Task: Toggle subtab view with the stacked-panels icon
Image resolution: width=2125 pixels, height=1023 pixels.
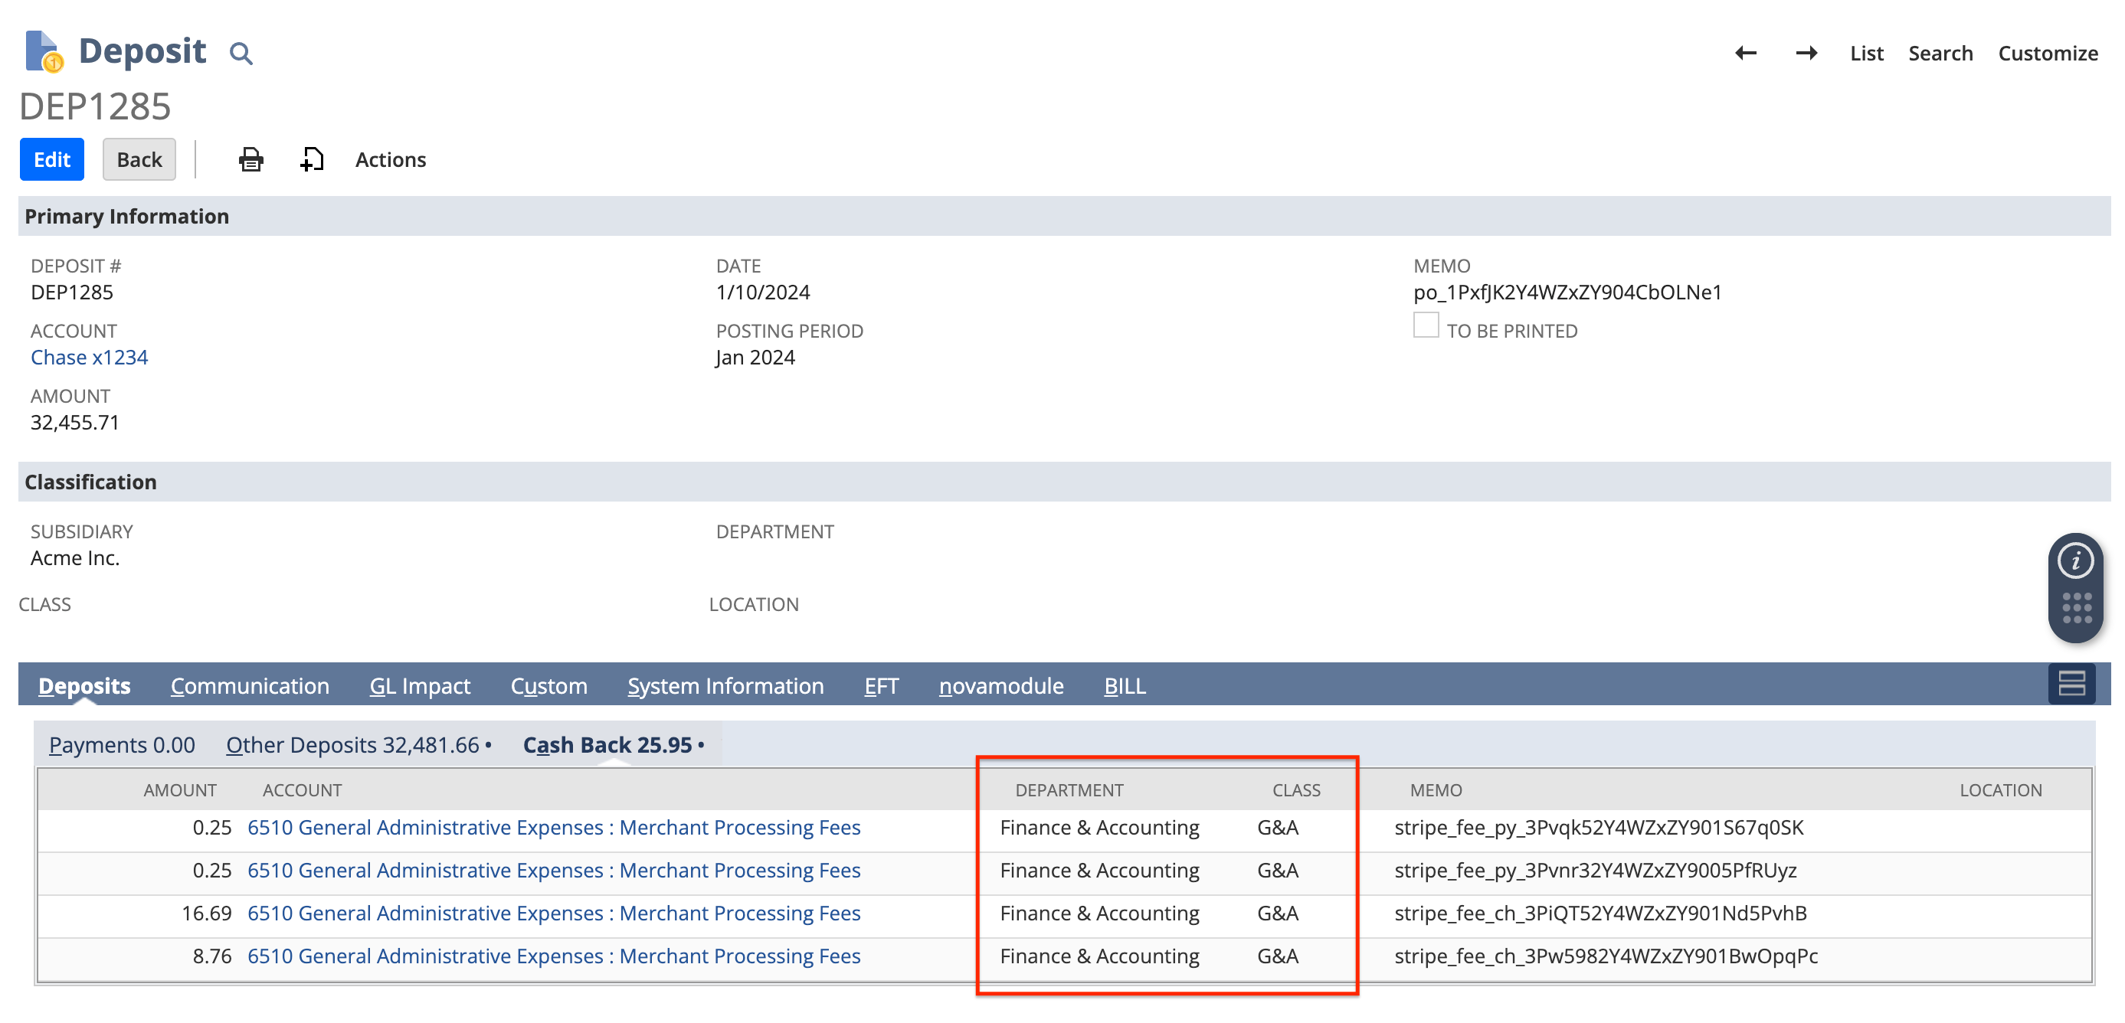Action: (2071, 683)
